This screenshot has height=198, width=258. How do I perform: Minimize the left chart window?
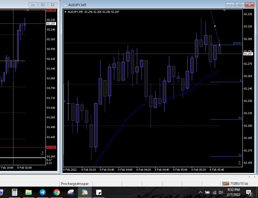coord(33,5)
